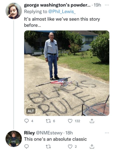Image resolution: width=115 pixels, height=150 pixels.
Task: Open the attached driveway photo
Action: [67, 73]
